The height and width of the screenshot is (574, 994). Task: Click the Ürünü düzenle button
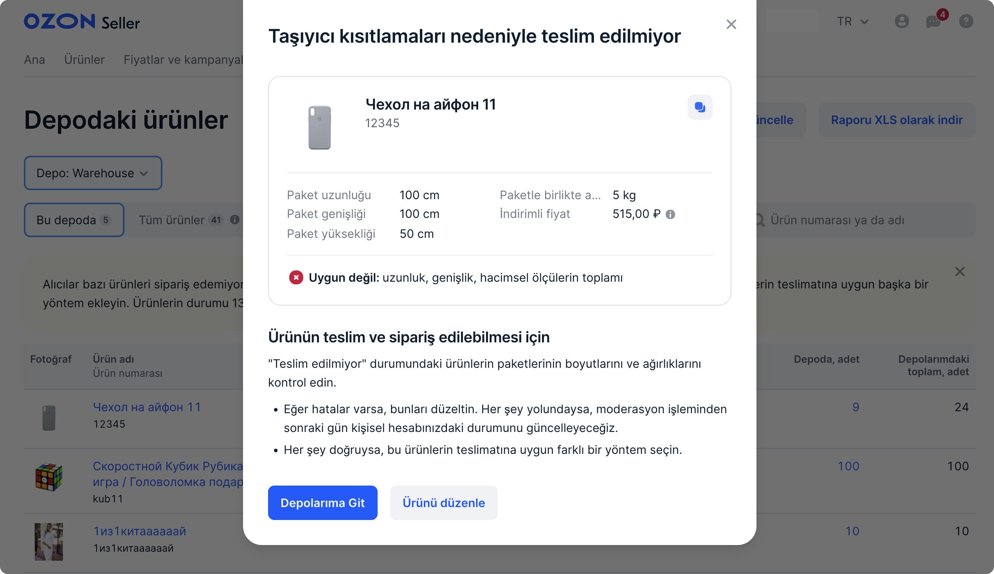point(443,503)
